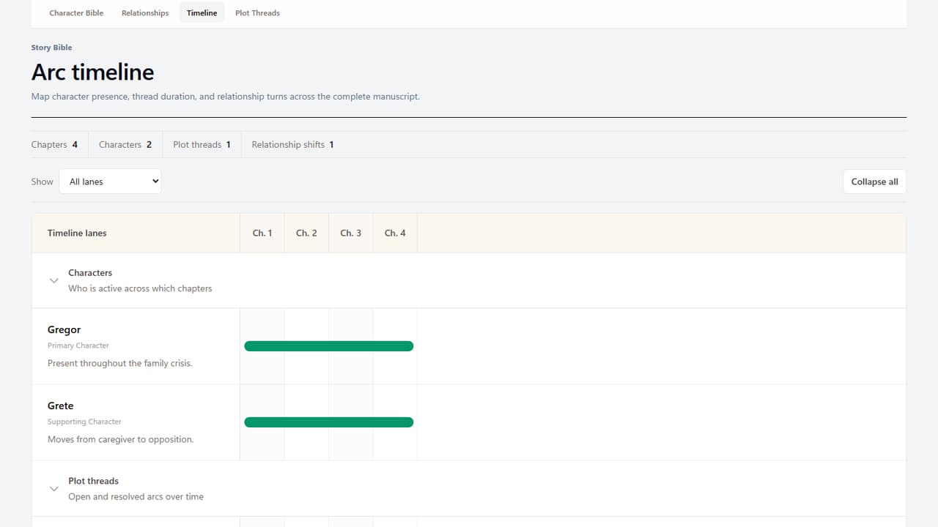The height and width of the screenshot is (527, 938).
Task: Click 'Moves from caregiver to opposition.' note
Action: click(121, 440)
